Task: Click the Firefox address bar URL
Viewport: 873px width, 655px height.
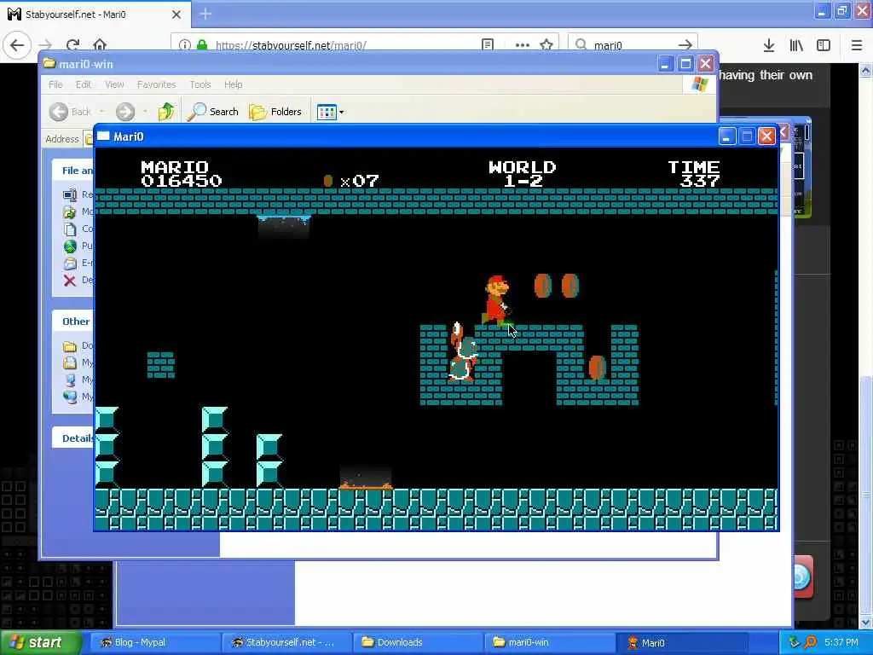Action: [291, 46]
